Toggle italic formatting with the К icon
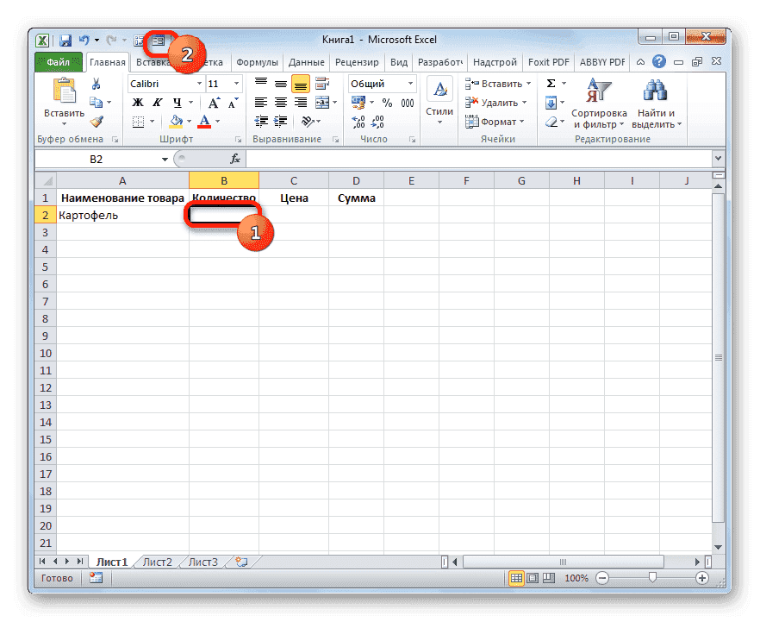Screen dimensions: 760x622 (156, 102)
